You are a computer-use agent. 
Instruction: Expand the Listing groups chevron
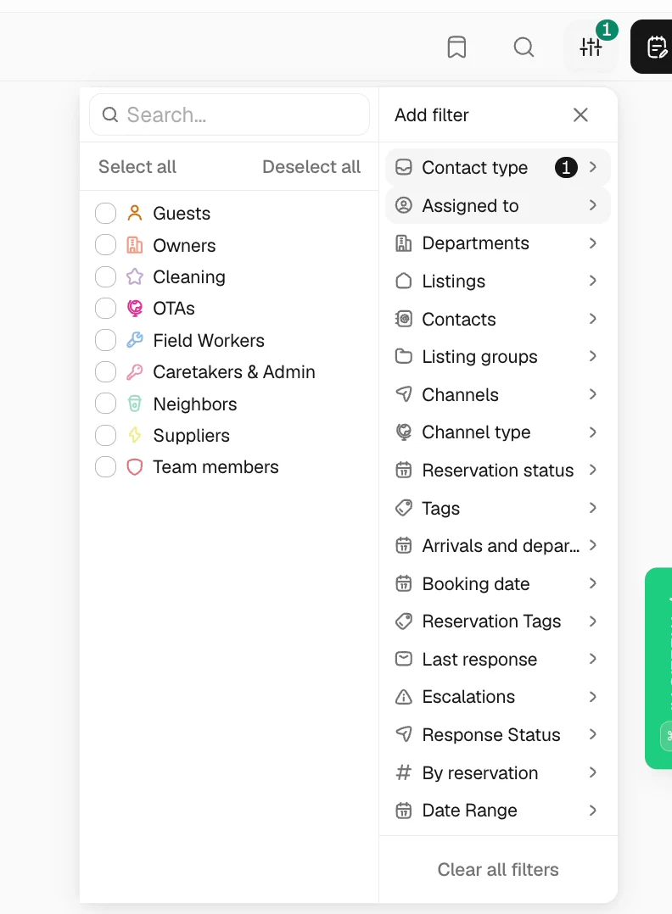click(592, 356)
